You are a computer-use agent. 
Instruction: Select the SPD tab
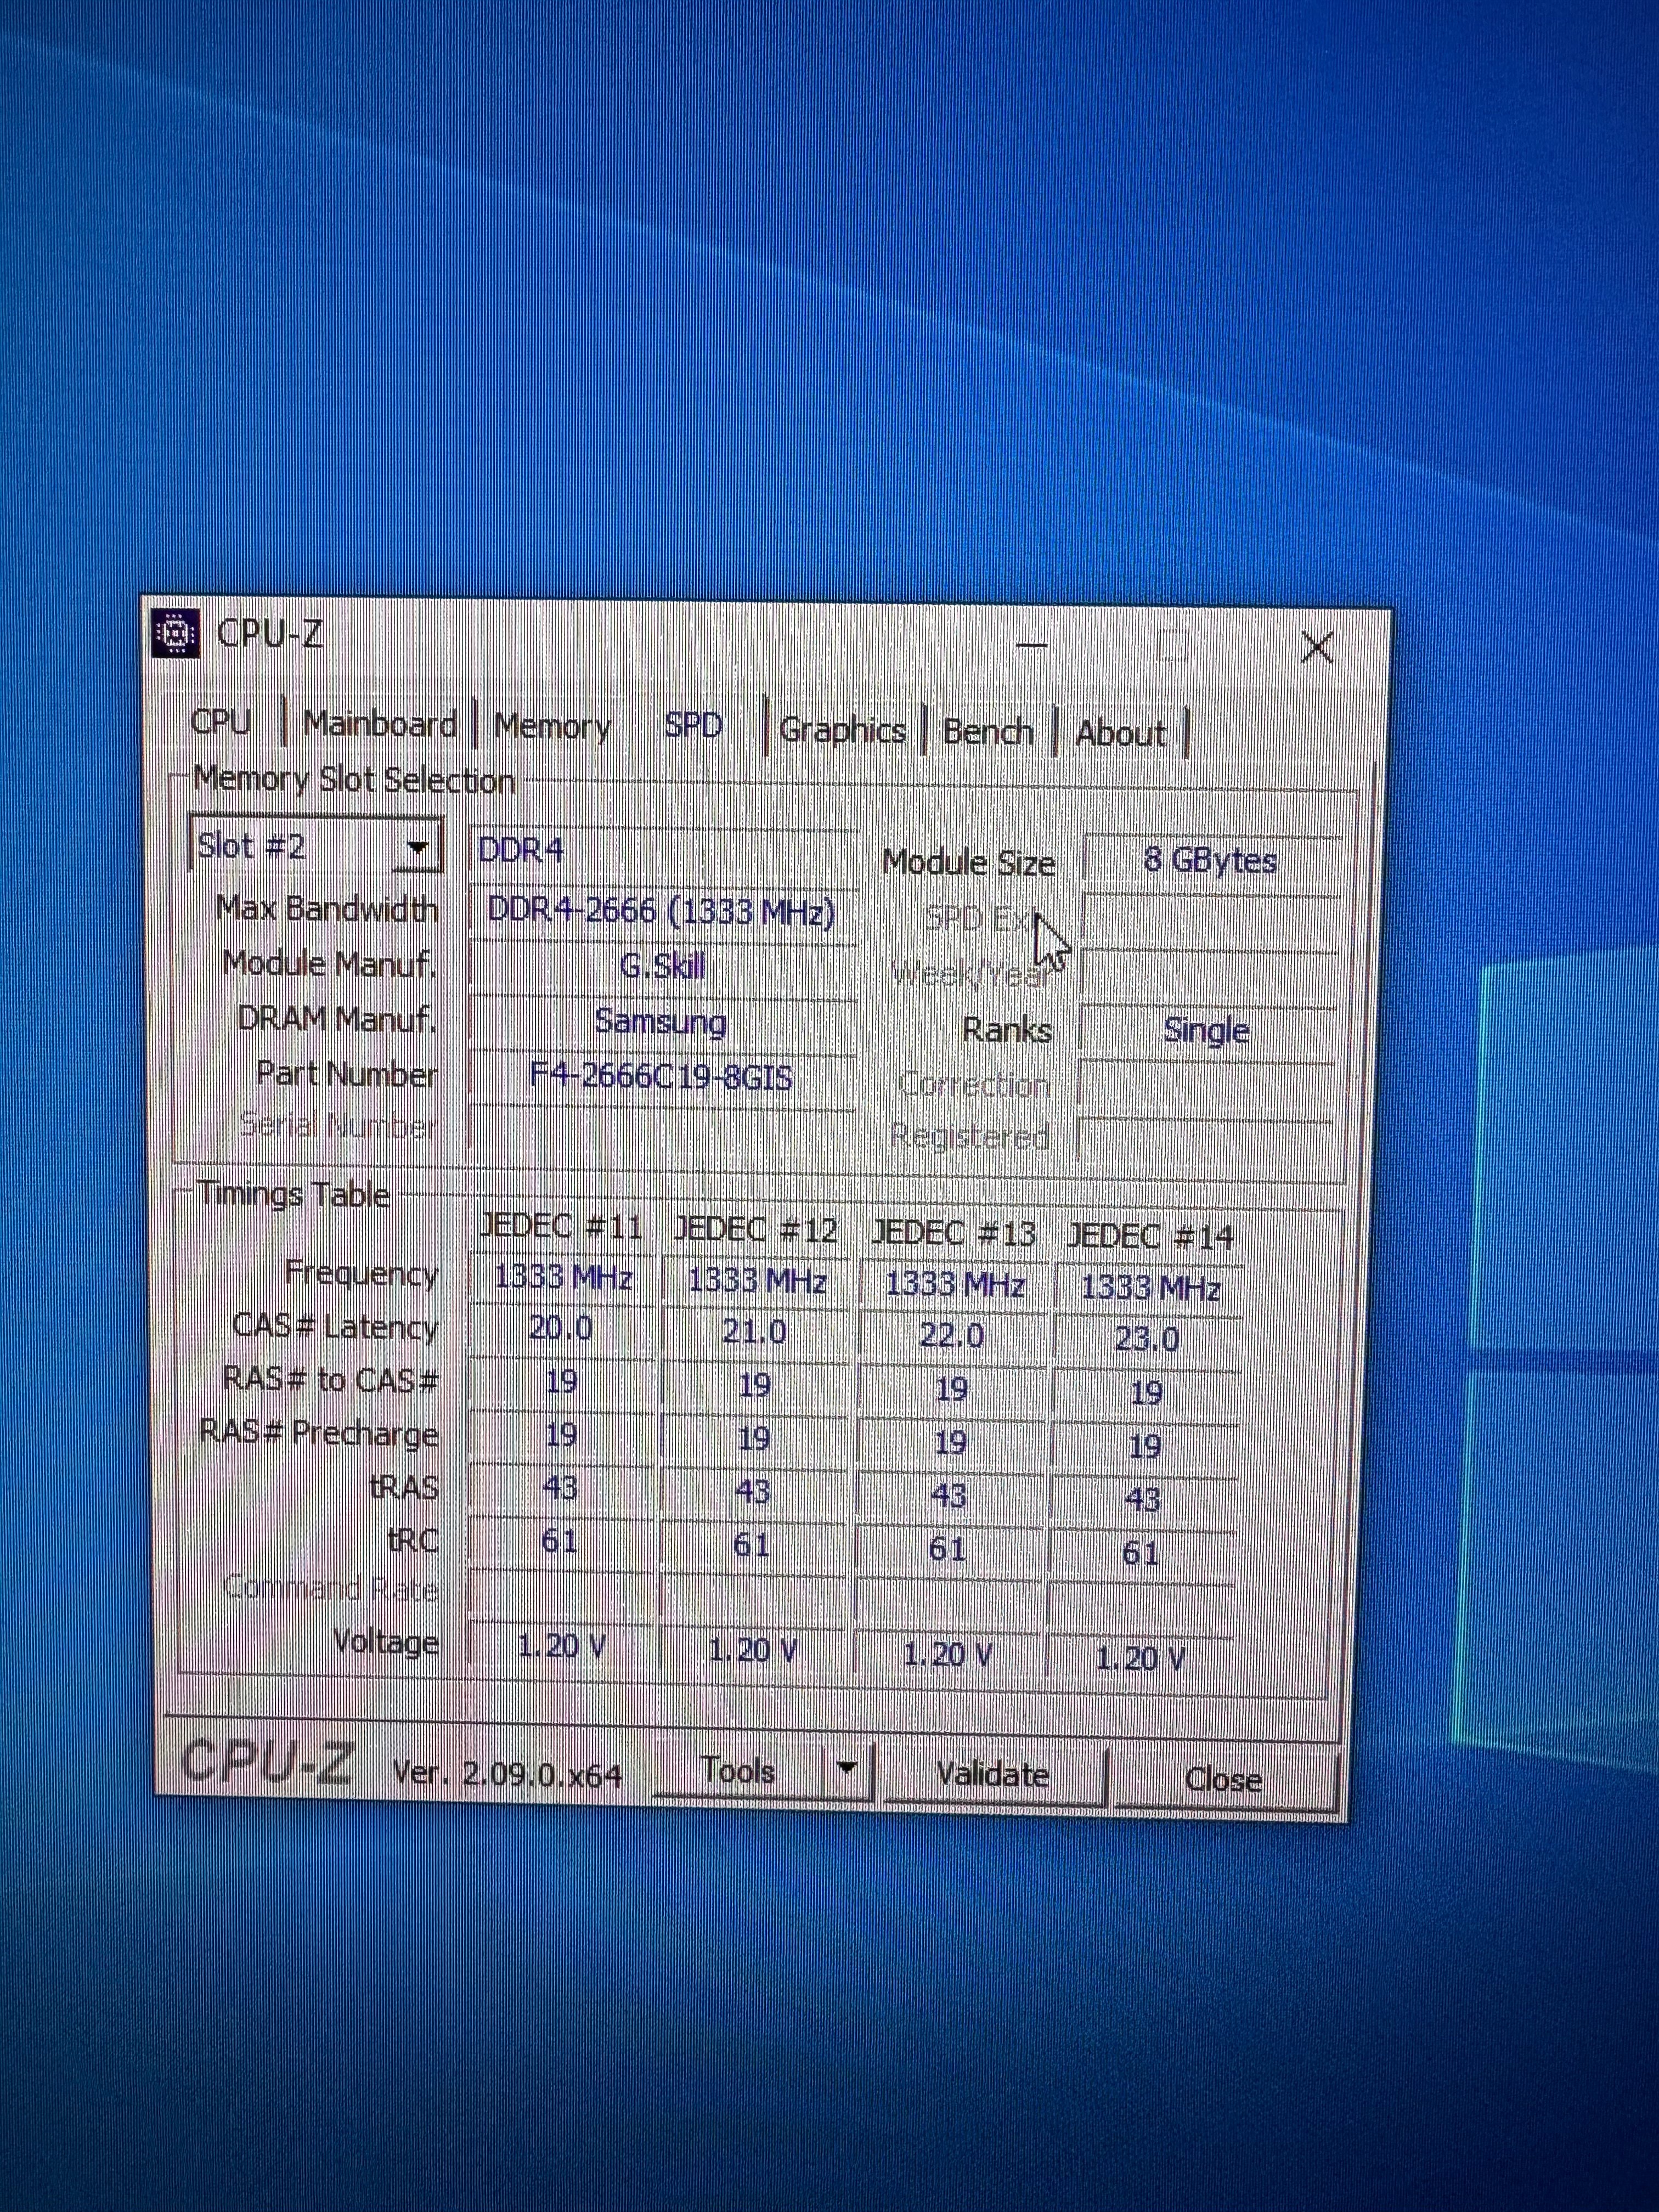(693, 725)
